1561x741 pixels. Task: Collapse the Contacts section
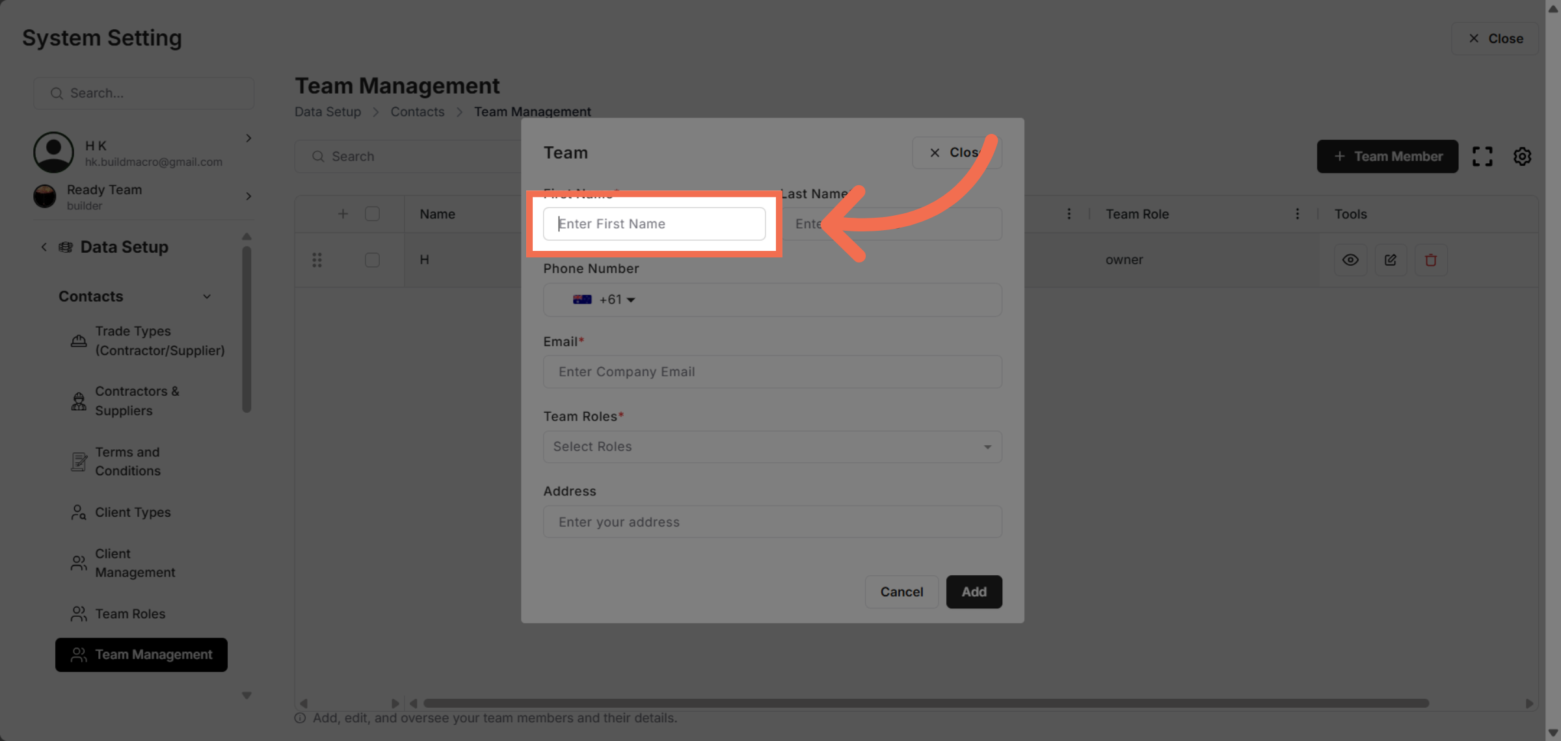point(207,296)
